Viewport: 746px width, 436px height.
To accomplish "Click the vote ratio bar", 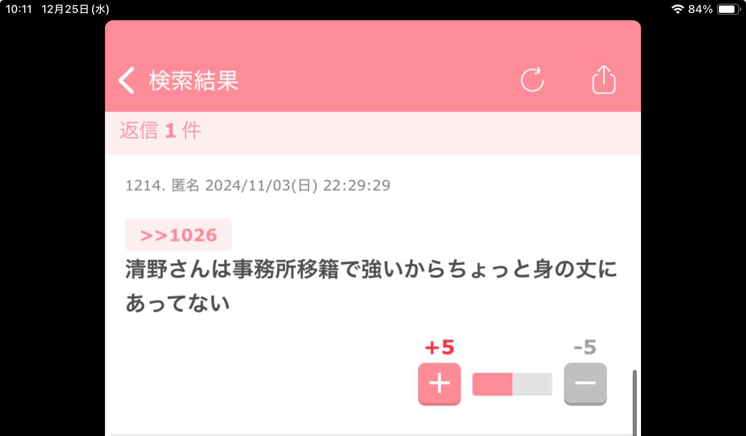I will tap(512, 384).
